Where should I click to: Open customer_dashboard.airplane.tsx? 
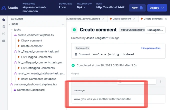click(35, 84)
